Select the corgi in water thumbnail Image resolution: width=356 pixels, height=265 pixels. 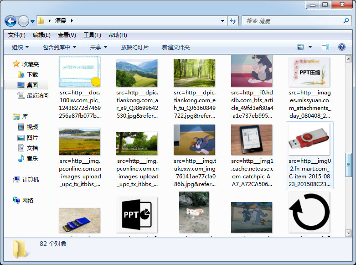point(194,212)
